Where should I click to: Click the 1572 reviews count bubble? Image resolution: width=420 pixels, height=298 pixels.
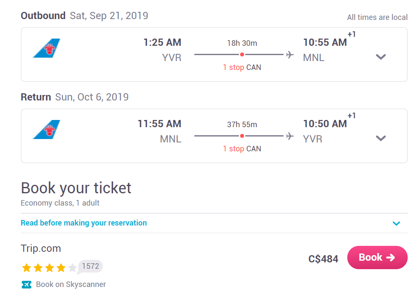pyautogui.click(x=90, y=266)
